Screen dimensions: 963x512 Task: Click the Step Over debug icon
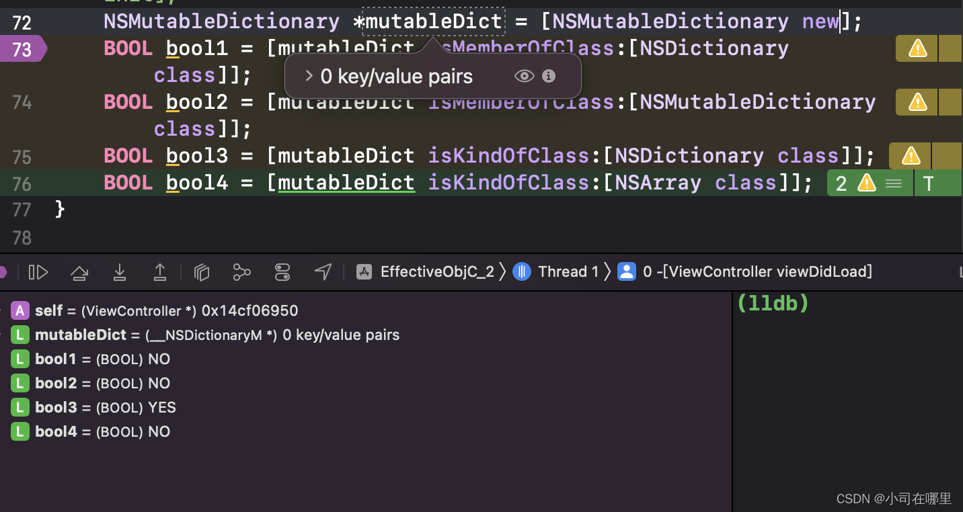(79, 272)
